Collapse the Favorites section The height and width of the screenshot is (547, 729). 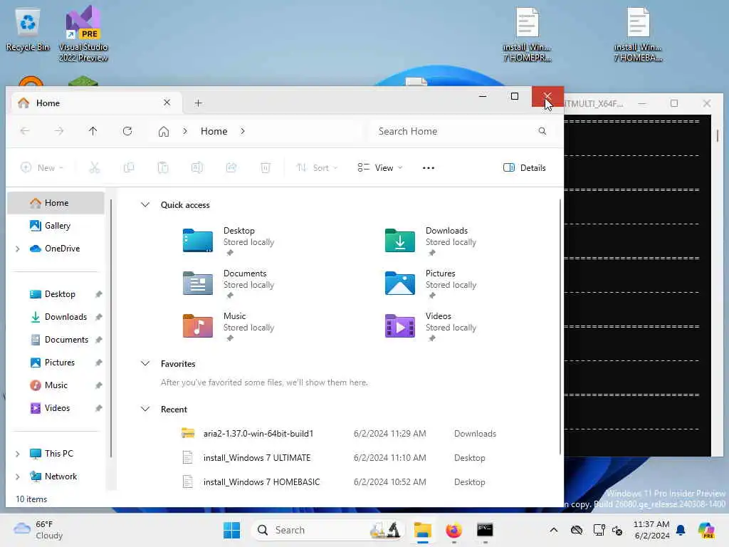[x=145, y=364]
